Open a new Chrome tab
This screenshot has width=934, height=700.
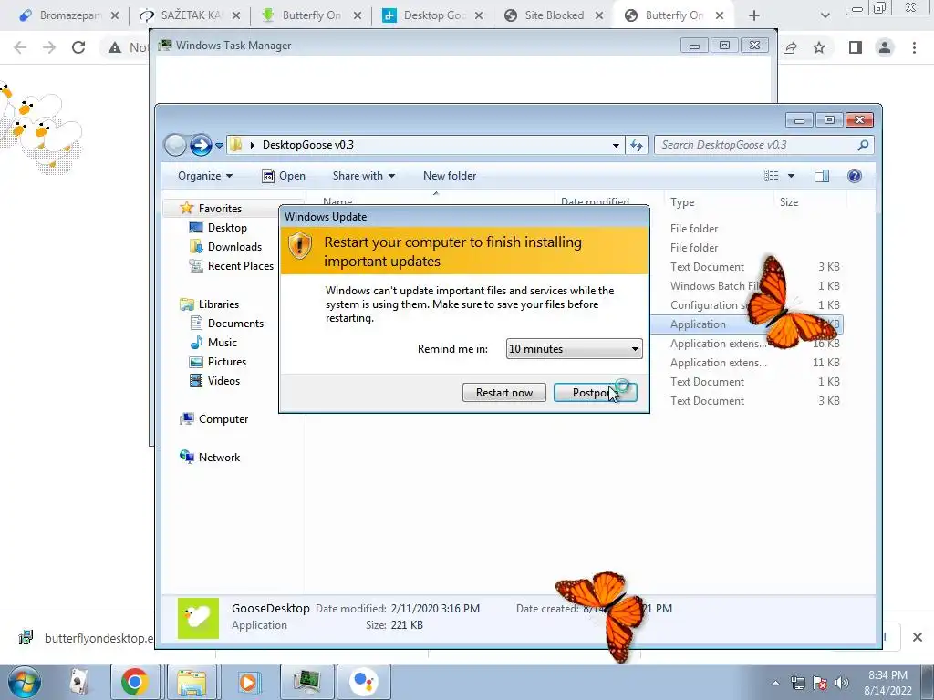point(754,15)
